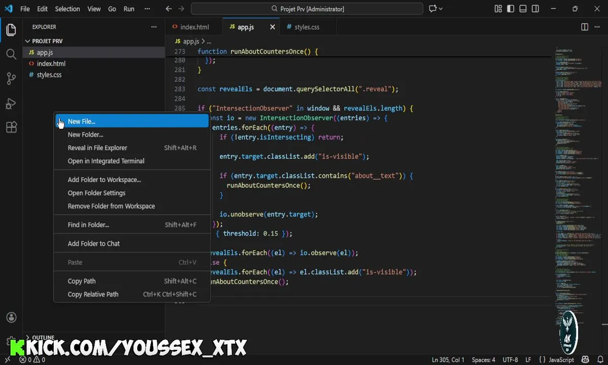
Task: Open the Go menu
Action: click(112, 9)
